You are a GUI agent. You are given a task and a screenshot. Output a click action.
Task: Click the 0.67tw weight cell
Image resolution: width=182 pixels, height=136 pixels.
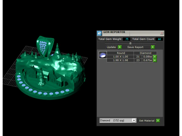(x=147, y=60)
